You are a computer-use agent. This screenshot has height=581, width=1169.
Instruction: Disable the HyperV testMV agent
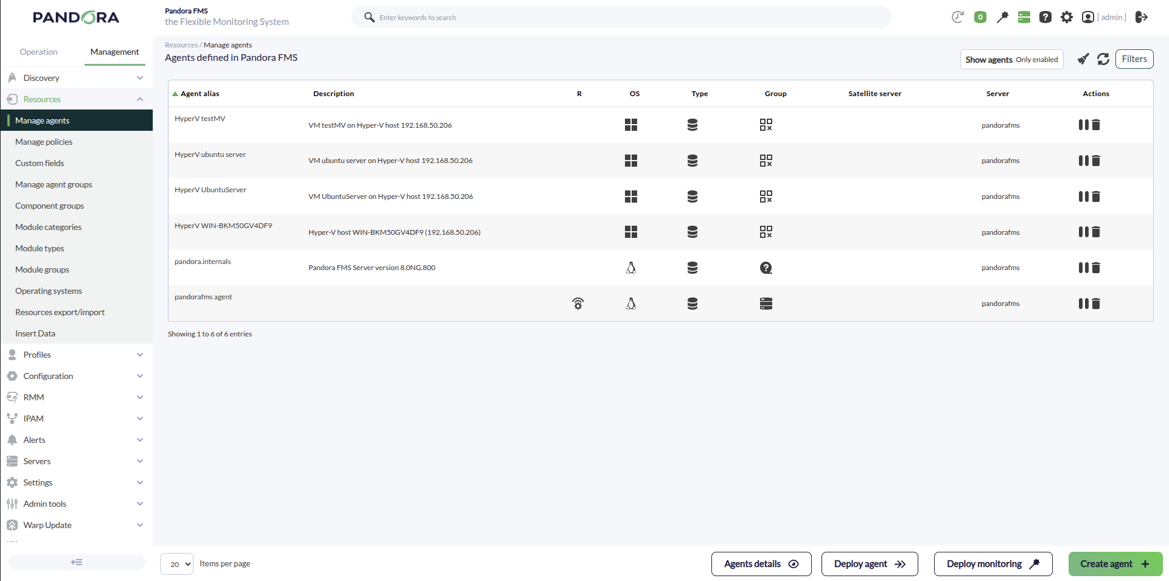(1083, 125)
